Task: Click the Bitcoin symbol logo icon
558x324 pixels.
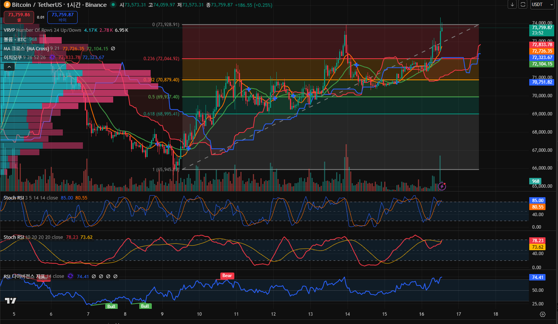Action: (7, 5)
